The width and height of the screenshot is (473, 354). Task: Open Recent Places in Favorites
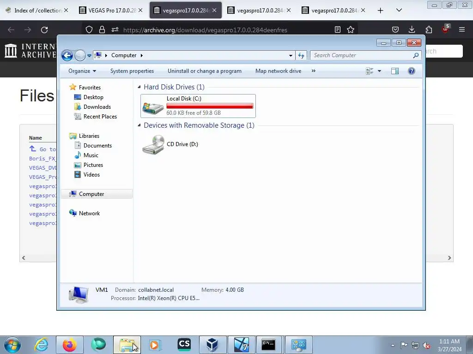point(100,117)
